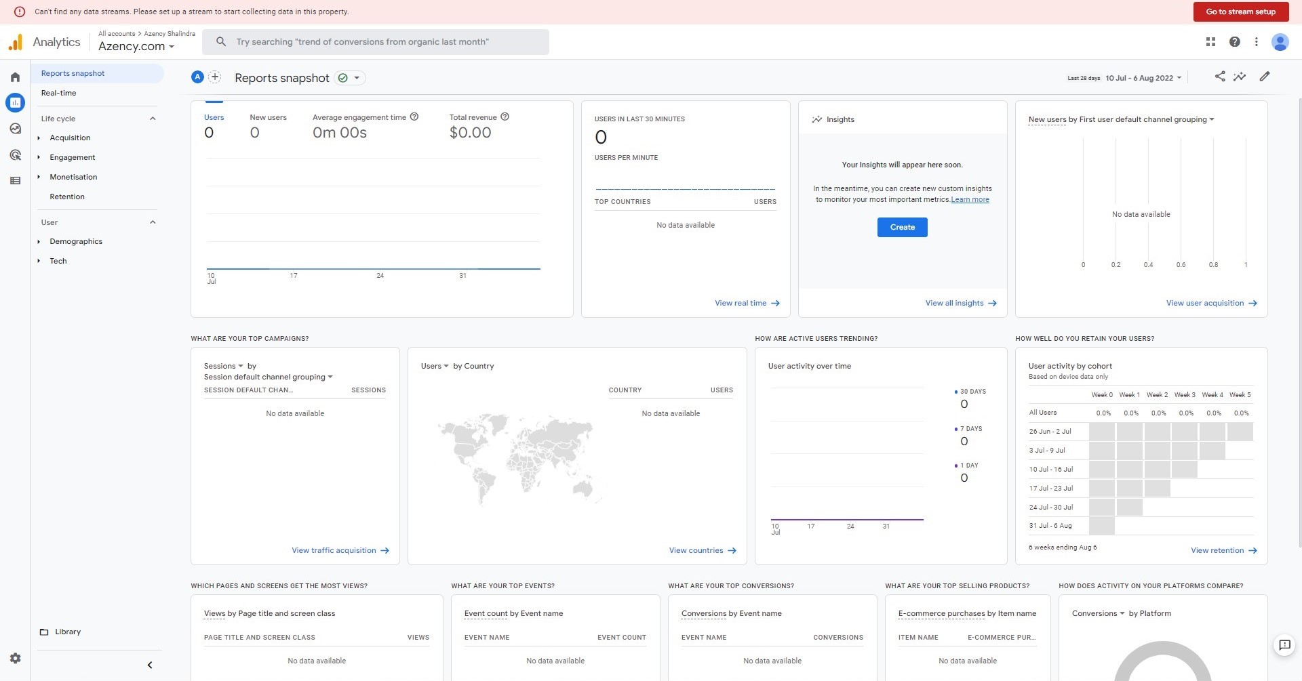The image size is (1302, 681).
Task: Select the New users metric tab
Action: click(268, 125)
